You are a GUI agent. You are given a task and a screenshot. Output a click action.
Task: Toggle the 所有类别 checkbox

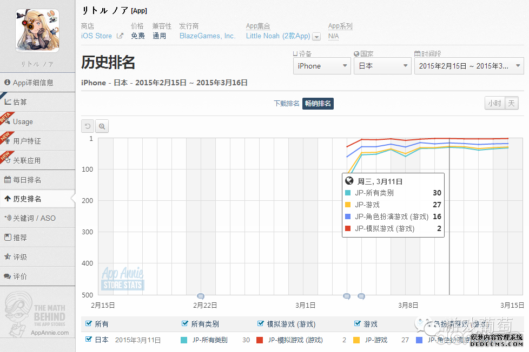click(184, 323)
